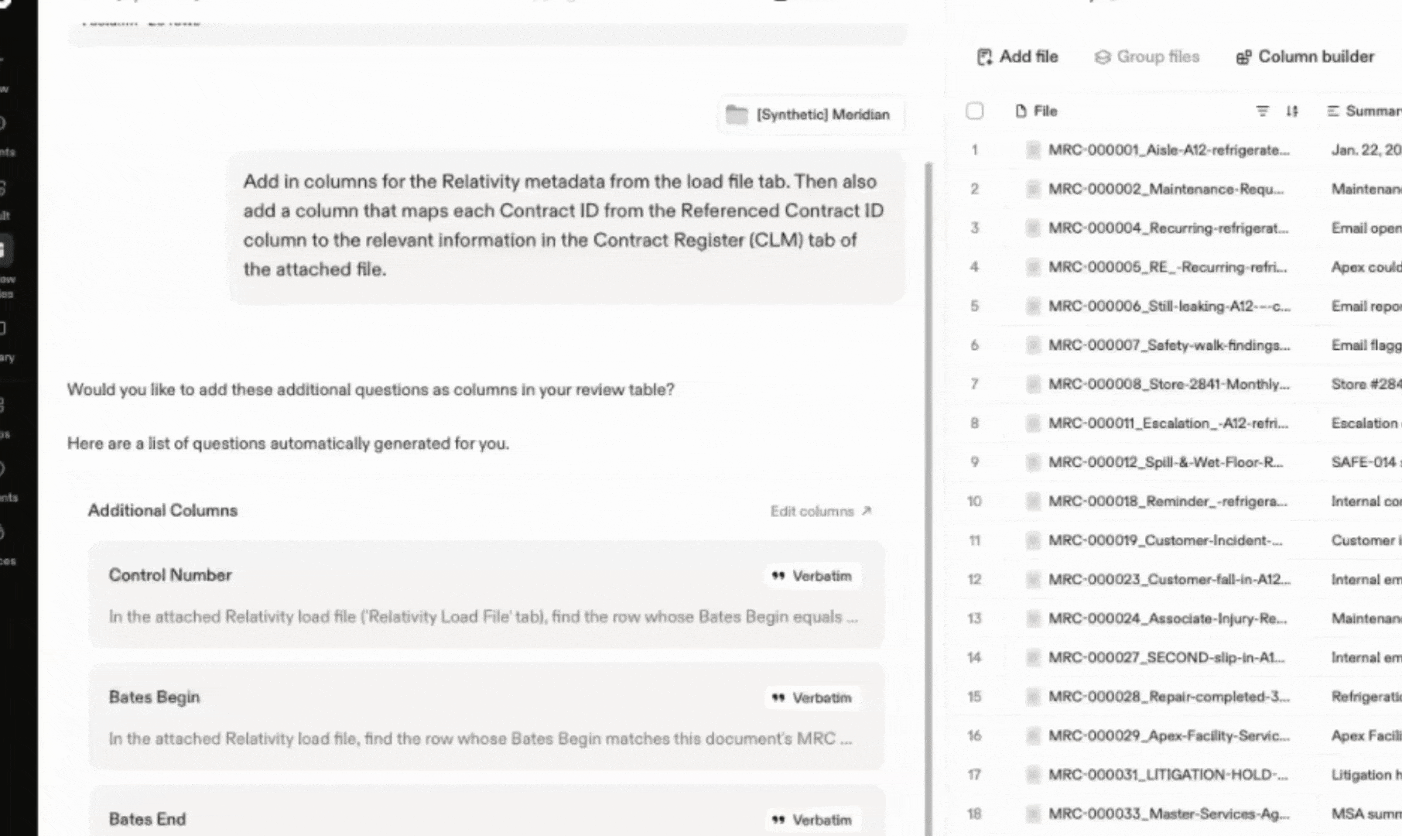Screen dimensions: 1402x836
Task: Click file icon beside MRC-000023_Customer-fall-in-A12
Action: 1033,580
